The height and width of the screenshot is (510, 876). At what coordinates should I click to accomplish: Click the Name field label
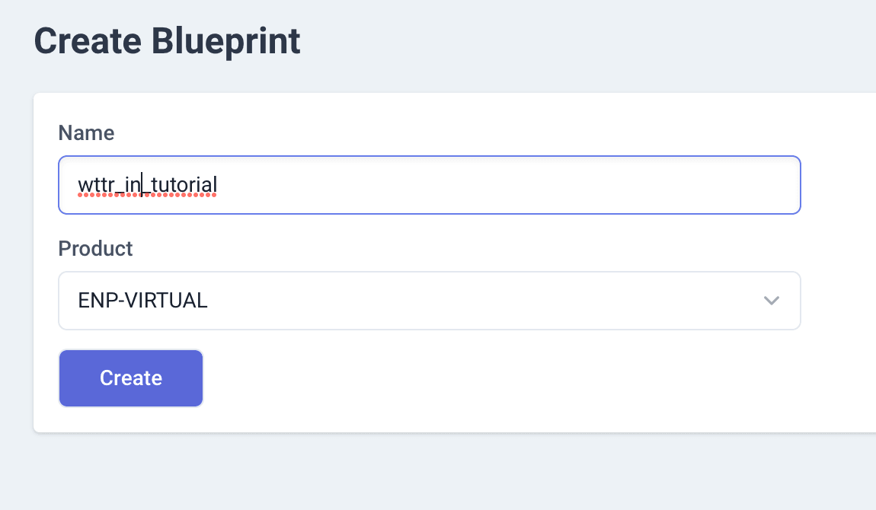(x=86, y=132)
